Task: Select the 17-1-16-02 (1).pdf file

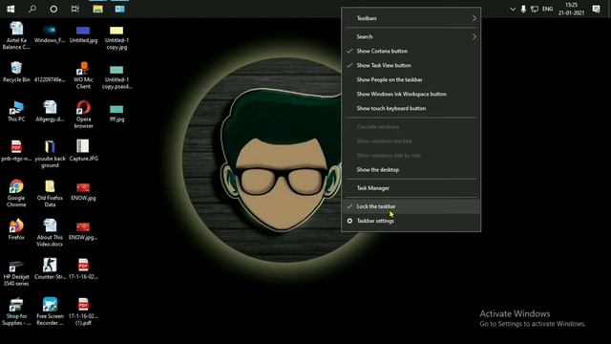Action: click(x=83, y=312)
